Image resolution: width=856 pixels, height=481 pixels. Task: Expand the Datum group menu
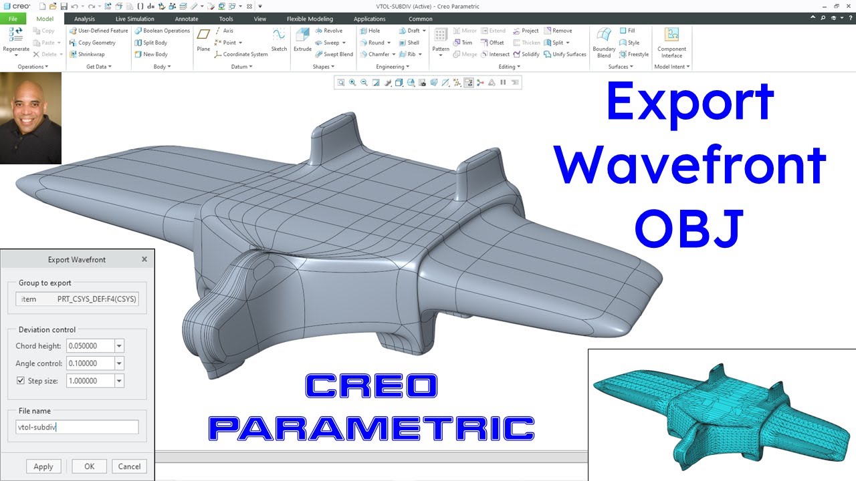[x=241, y=67]
